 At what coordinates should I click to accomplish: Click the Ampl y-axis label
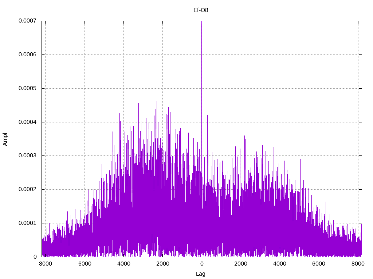pos(5,139)
